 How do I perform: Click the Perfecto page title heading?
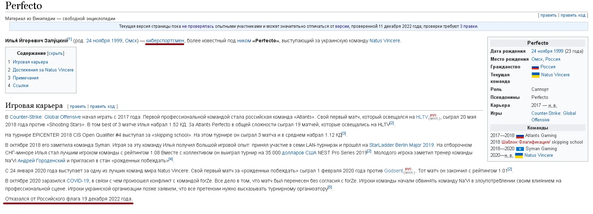click(24, 6)
